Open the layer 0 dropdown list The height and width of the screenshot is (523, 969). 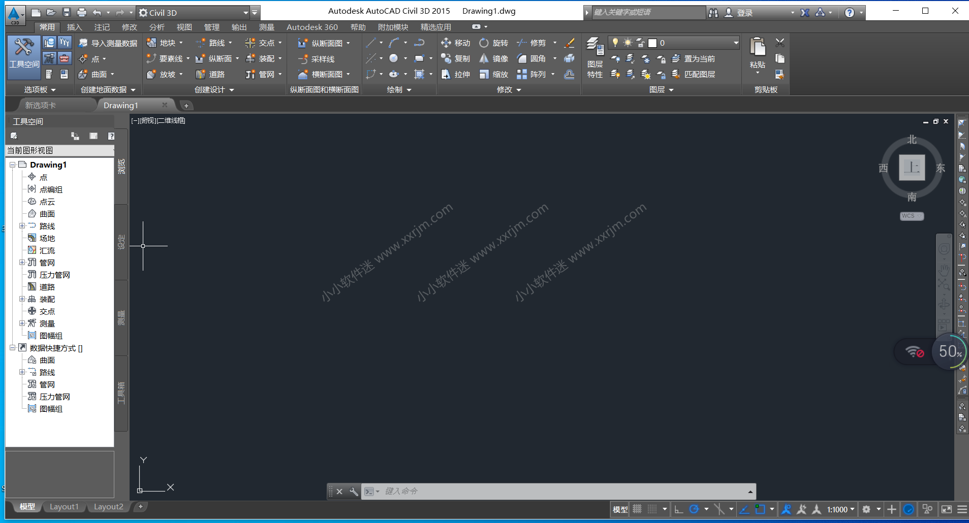coord(736,43)
